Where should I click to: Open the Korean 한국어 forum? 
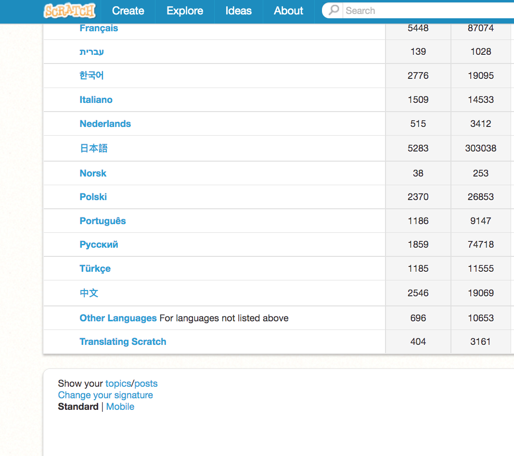pyautogui.click(x=91, y=76)
